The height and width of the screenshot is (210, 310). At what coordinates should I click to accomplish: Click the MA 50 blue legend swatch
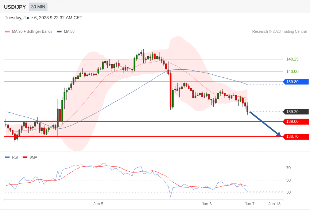click(59, 31)
